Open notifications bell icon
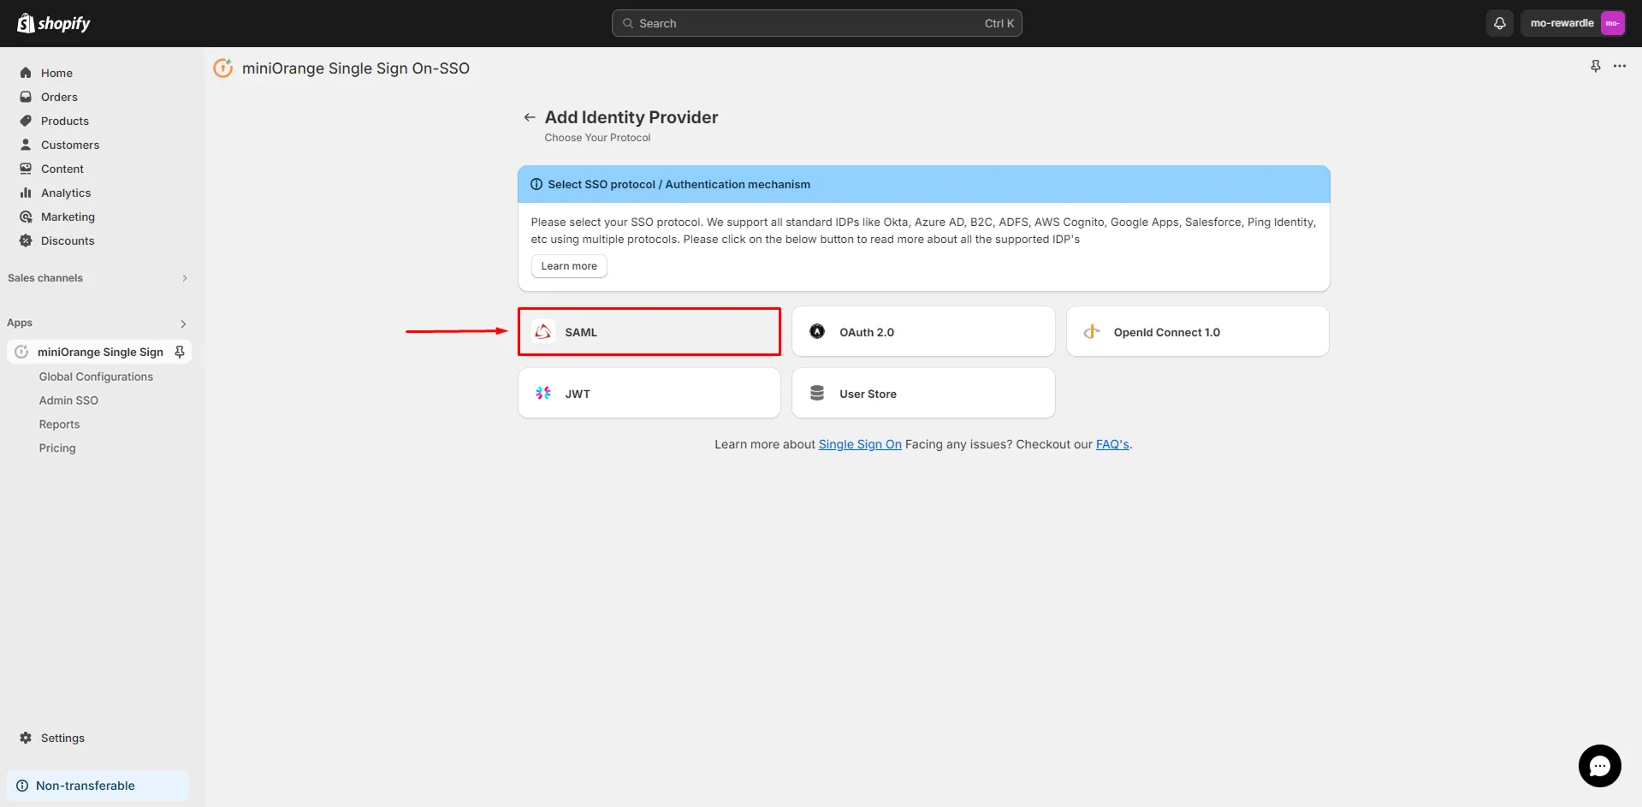The height and width of the screenshot is (807, 1642). [1499, 23]
